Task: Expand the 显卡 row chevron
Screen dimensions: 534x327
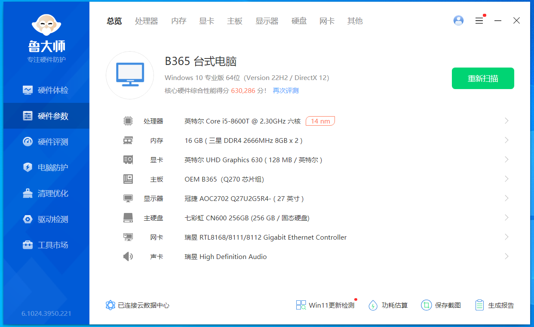Action: [x=506, y=160]
